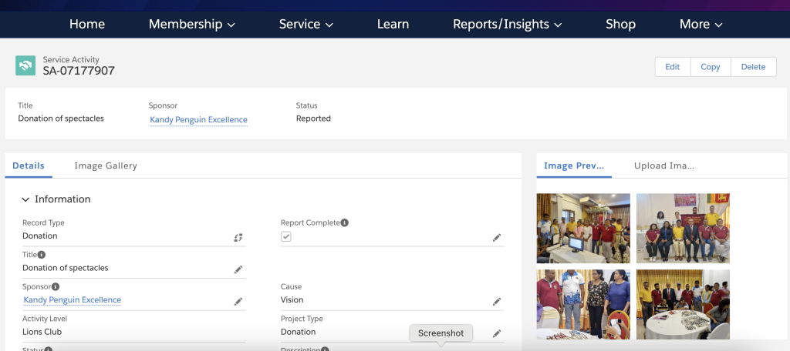Click the Copy button

click(711, 67)
